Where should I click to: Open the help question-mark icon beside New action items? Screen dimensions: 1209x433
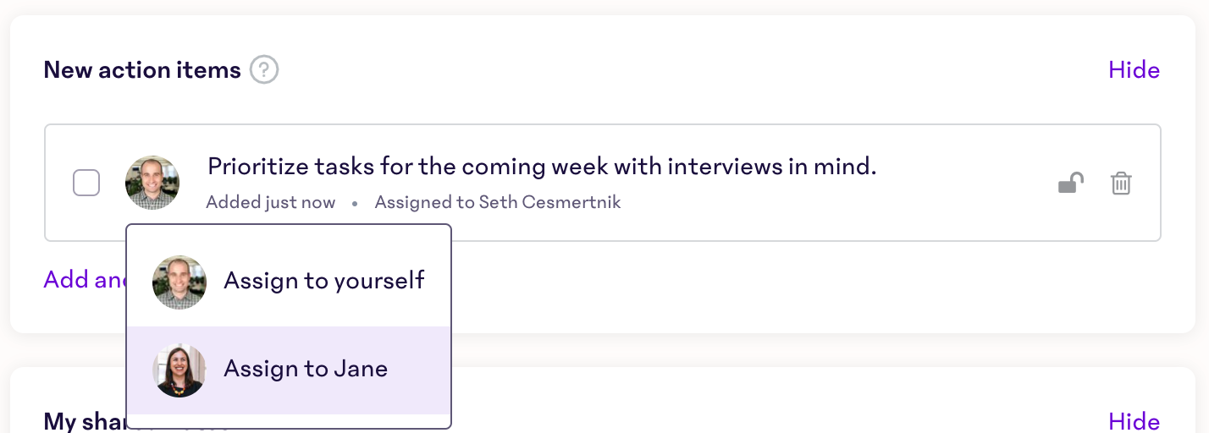pyautogui.click(x=264, y=69)
